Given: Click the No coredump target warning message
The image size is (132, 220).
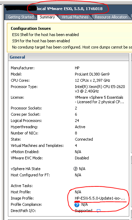Looking at the screenshot, I should pyautogui.click(x=72, y=47).
